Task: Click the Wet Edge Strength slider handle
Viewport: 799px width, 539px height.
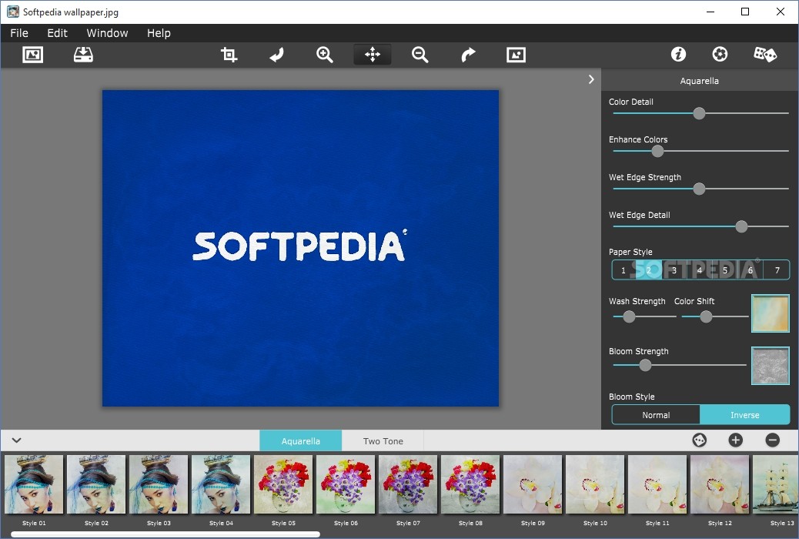Action: click(699, 189)
